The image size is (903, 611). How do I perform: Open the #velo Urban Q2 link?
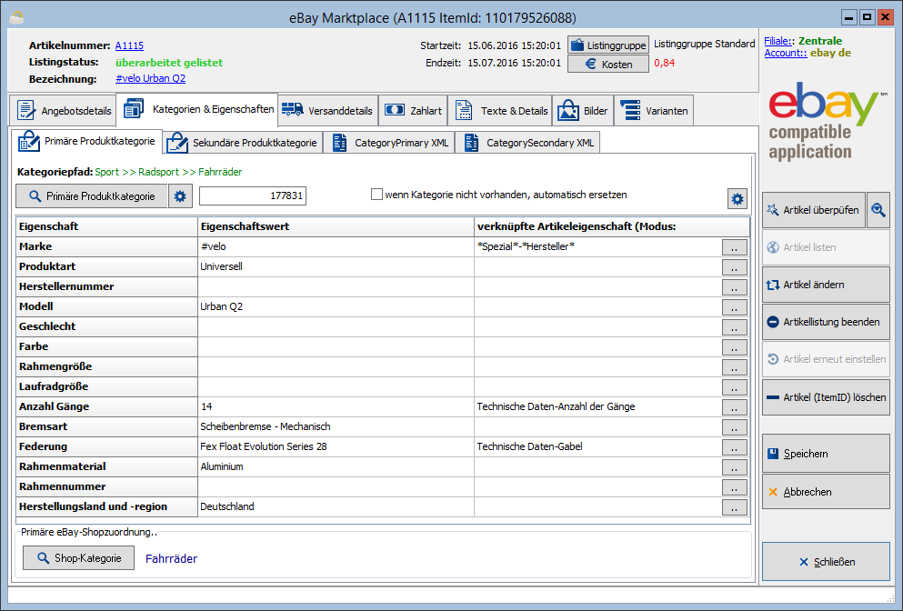(150, 78)
